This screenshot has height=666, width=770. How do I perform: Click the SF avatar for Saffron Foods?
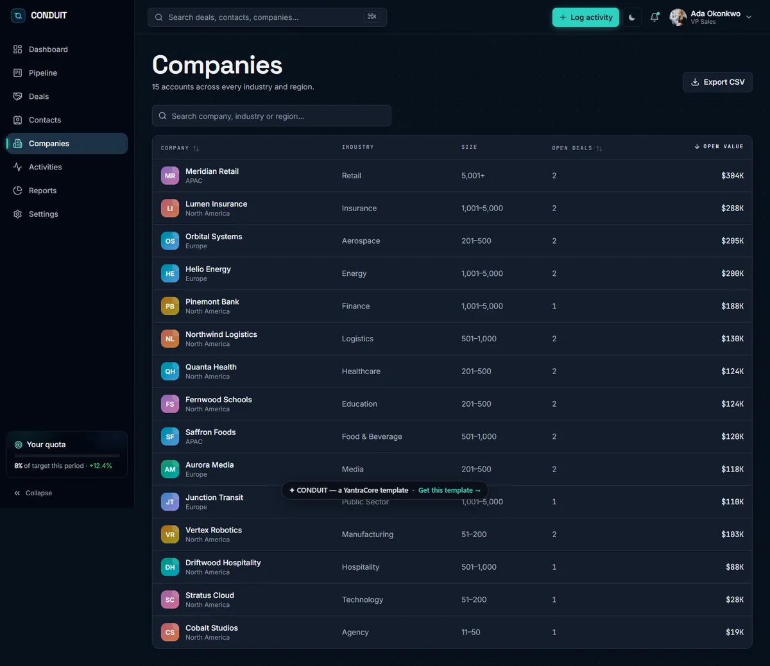point(170,437)
